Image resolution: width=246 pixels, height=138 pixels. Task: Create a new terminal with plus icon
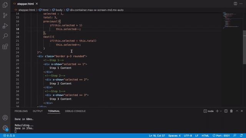217,111
